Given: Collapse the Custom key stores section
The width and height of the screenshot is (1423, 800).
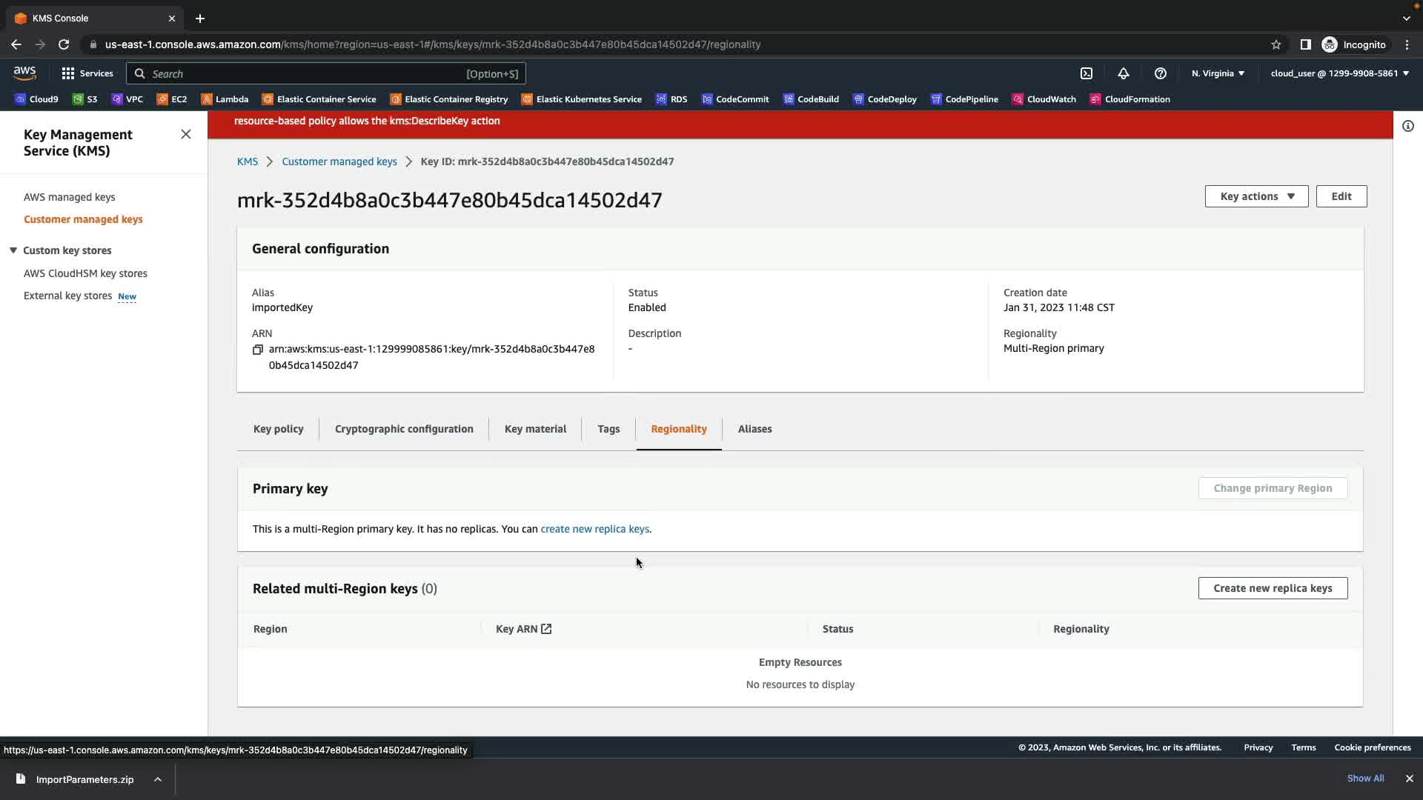Looking at the screenshot, I should click(x=13, y=250).
